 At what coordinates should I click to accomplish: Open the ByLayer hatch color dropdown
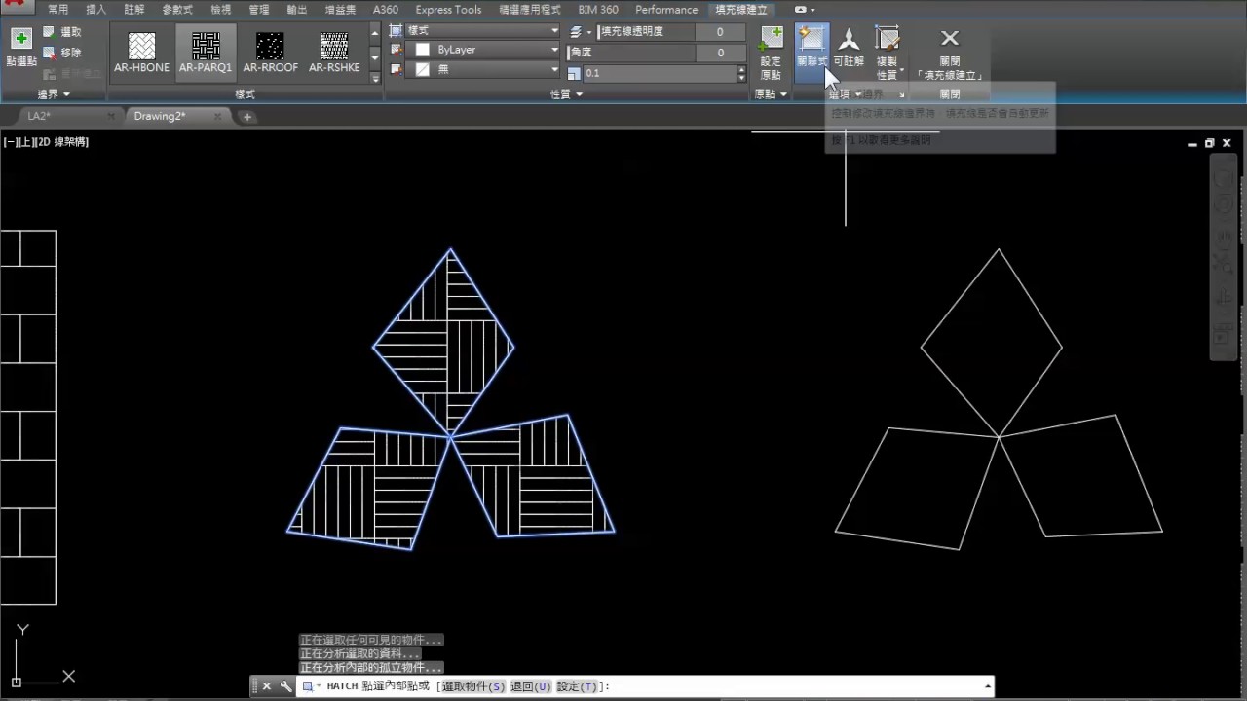[x=482, y=50]
